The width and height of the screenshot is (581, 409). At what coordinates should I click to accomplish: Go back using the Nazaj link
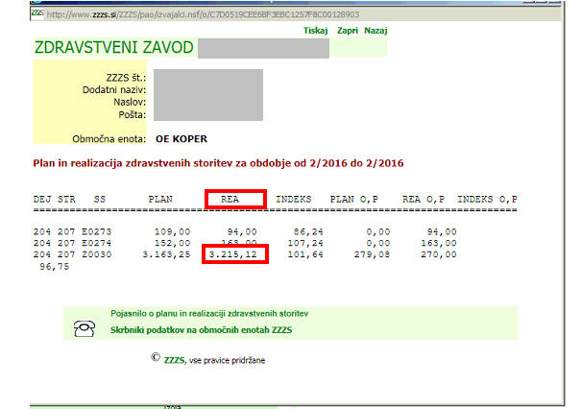375,31
